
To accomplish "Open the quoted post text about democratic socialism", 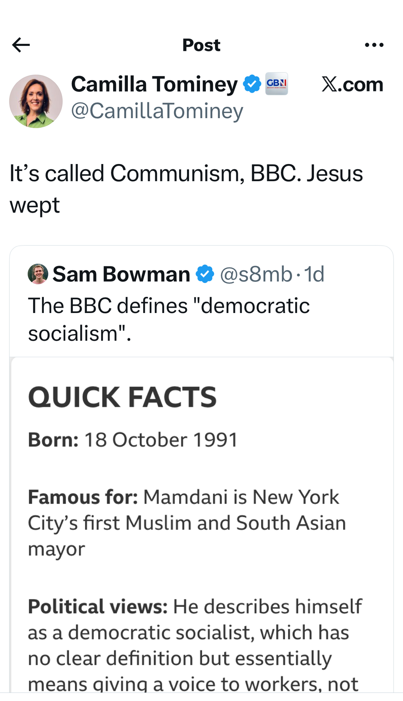I will point(169,319).
